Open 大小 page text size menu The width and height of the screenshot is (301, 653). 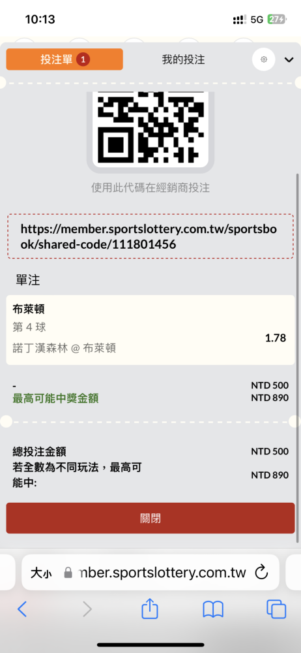click(41, 573)
